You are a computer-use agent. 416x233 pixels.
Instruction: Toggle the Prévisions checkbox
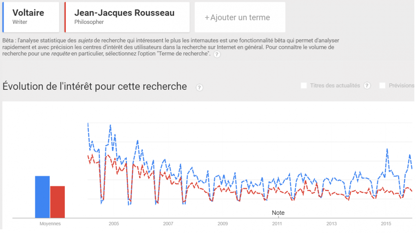[382, 86]
